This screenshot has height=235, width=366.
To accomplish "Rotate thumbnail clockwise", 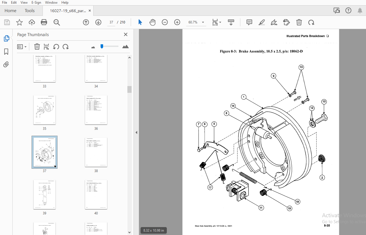I will [66, 47].
